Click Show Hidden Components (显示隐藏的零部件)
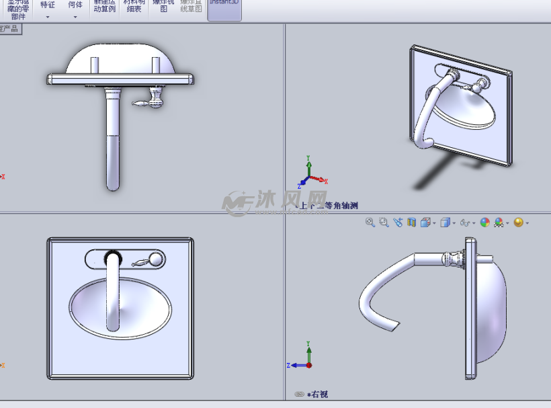551x408 pixels. point(18,10)
